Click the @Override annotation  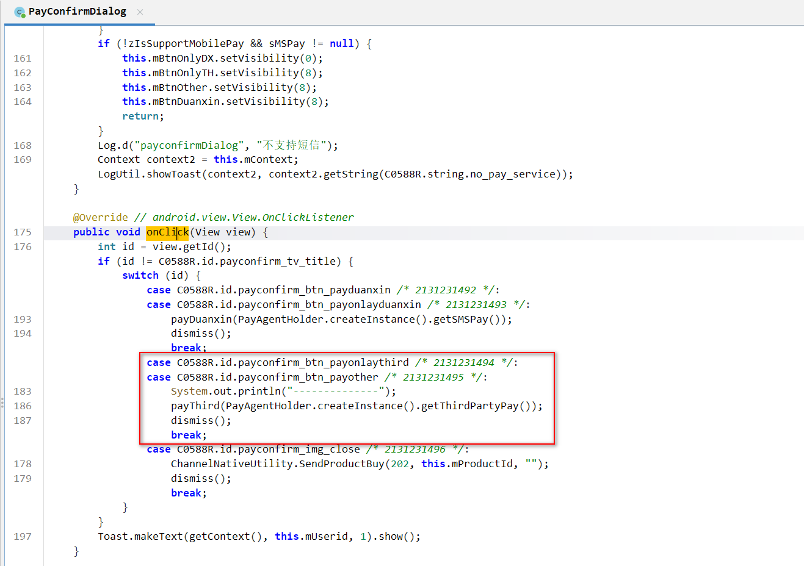pos(101,218)
